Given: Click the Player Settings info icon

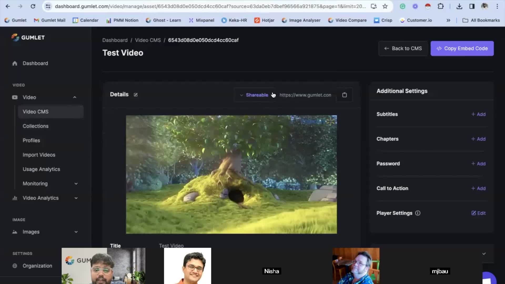Looking at the screenshot, I should (x=418, y=213).
